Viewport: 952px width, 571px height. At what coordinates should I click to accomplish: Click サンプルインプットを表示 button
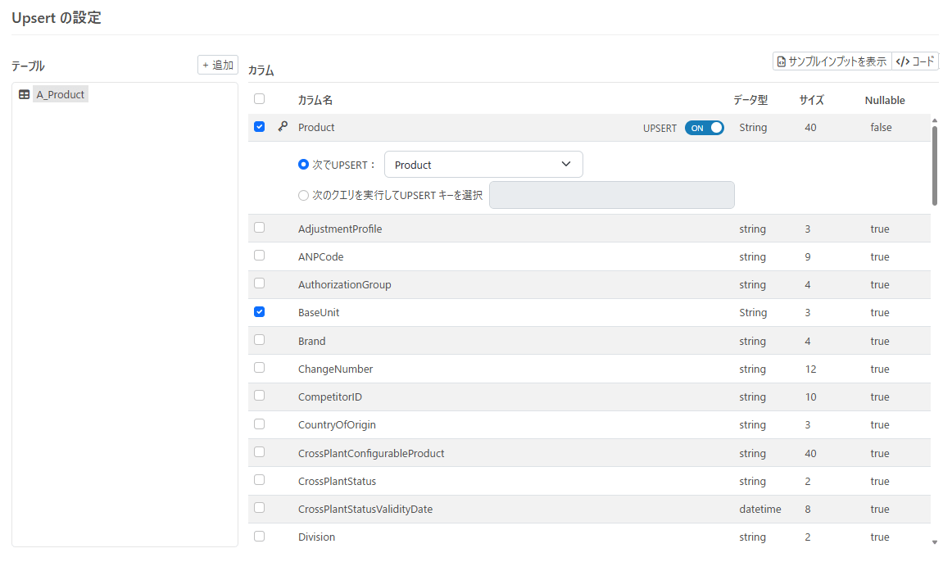(x=832, y=61)
